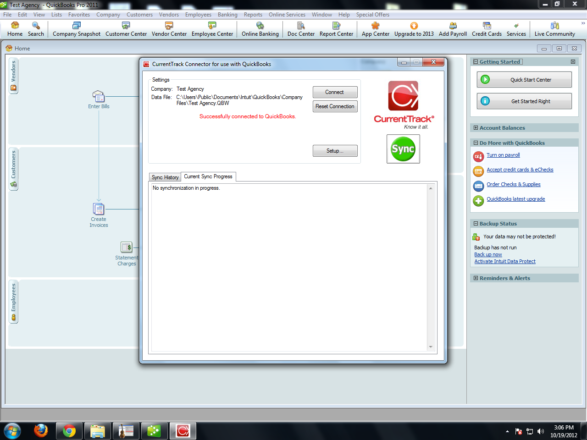The width and height of the screenshot is (587, 440).
Task: Open the App Center
Action: (x=376, y=29)
